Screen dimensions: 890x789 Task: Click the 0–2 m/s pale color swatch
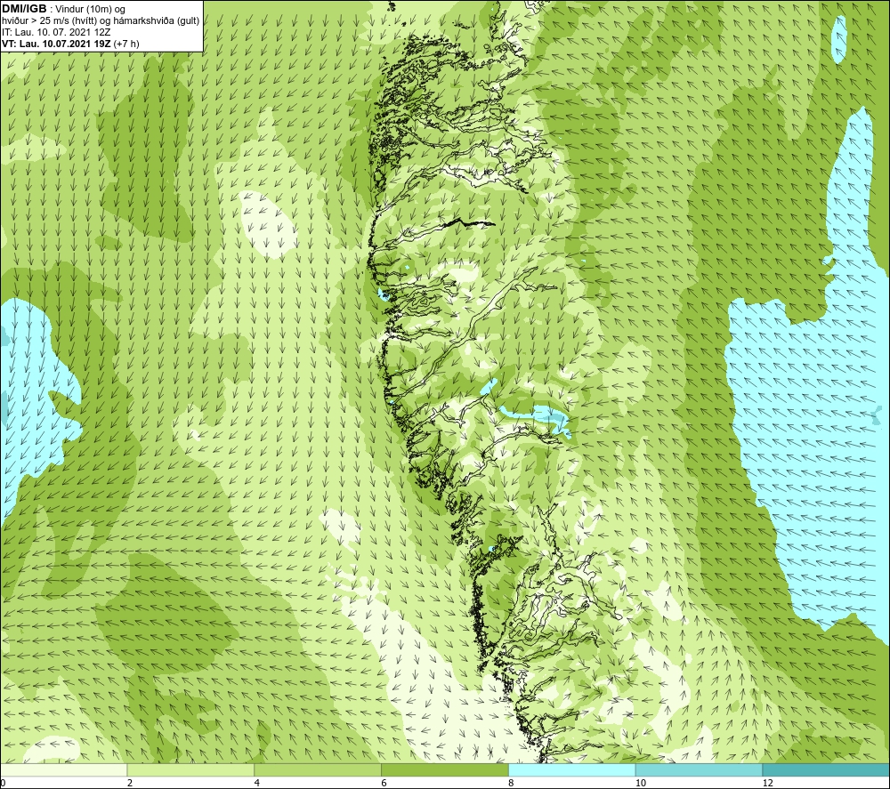[x=63, y=769]
